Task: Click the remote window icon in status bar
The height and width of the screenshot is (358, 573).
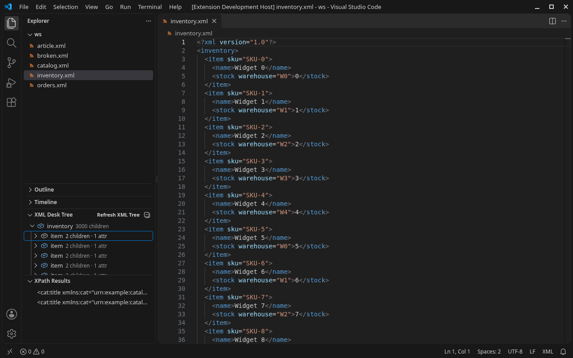Action: (10, 352)
